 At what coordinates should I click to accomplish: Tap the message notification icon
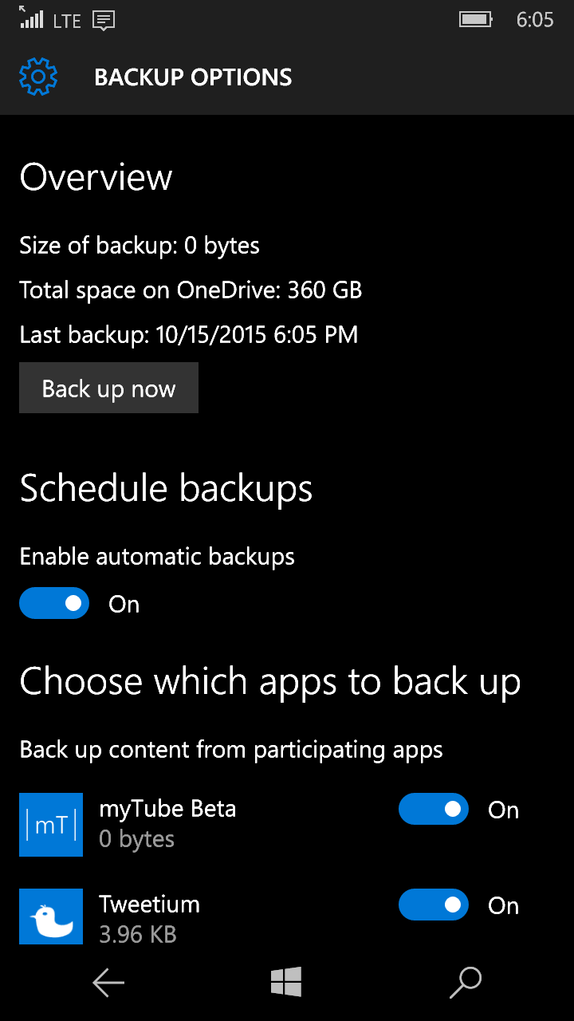[104, 21]
